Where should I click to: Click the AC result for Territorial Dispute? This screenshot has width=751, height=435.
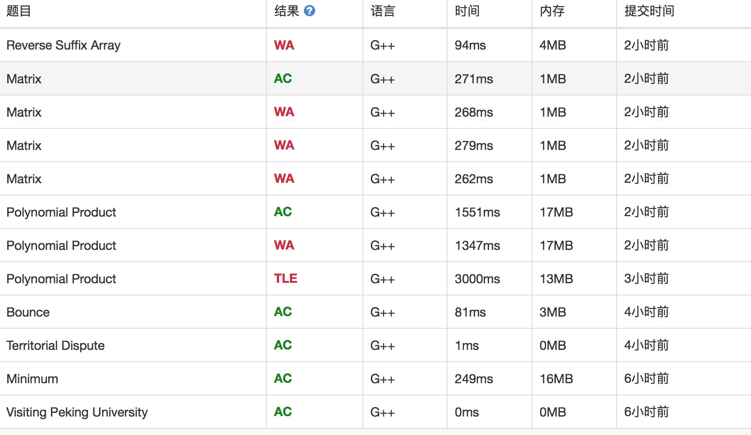[x=283, y=345]
